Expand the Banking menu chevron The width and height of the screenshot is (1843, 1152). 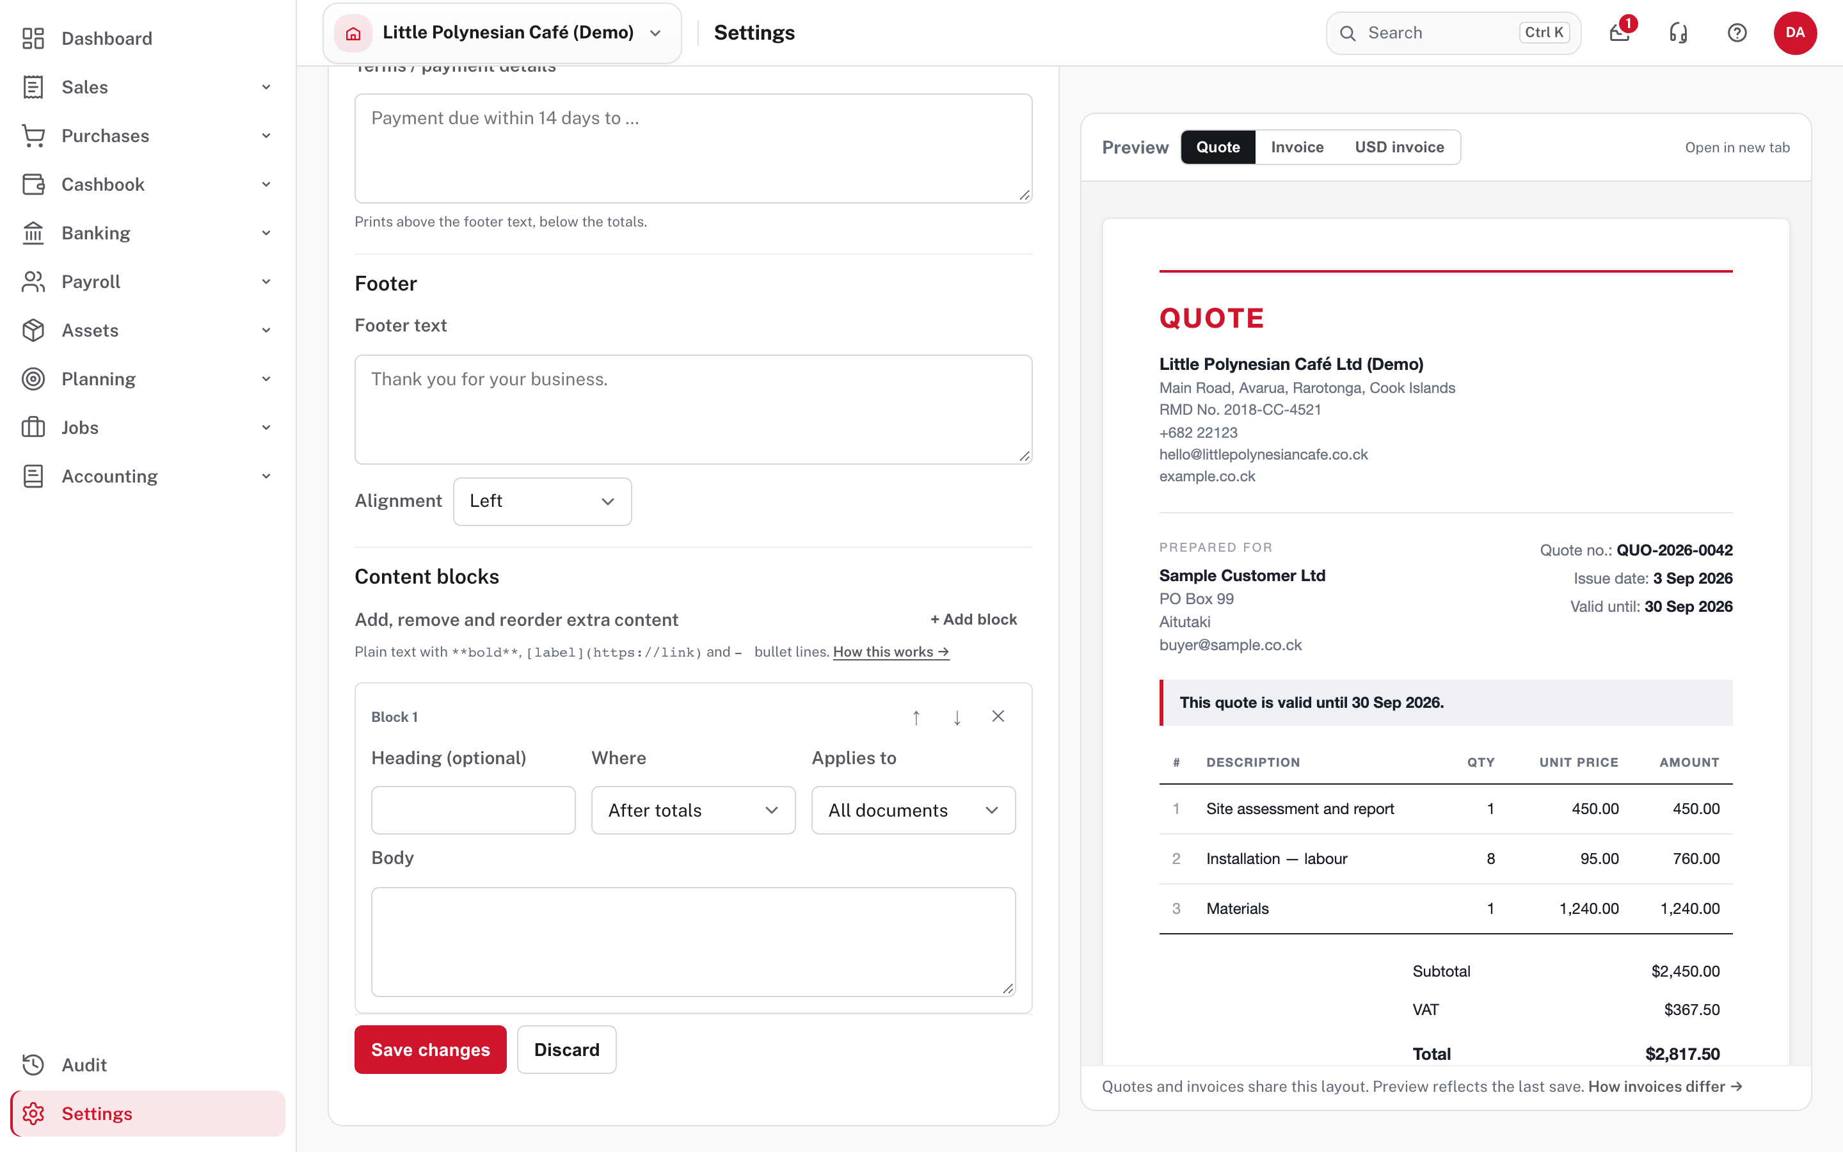(x=266, y=233)
